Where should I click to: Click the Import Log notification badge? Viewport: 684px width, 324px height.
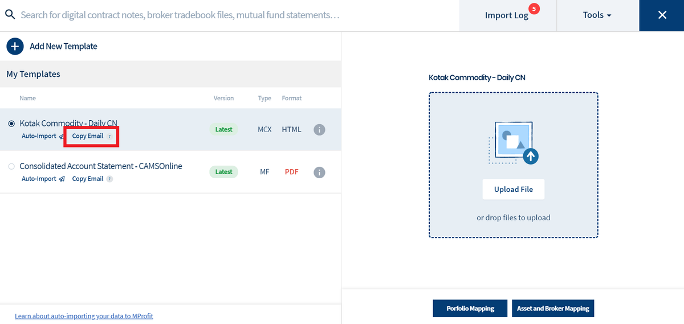[534, 9]
